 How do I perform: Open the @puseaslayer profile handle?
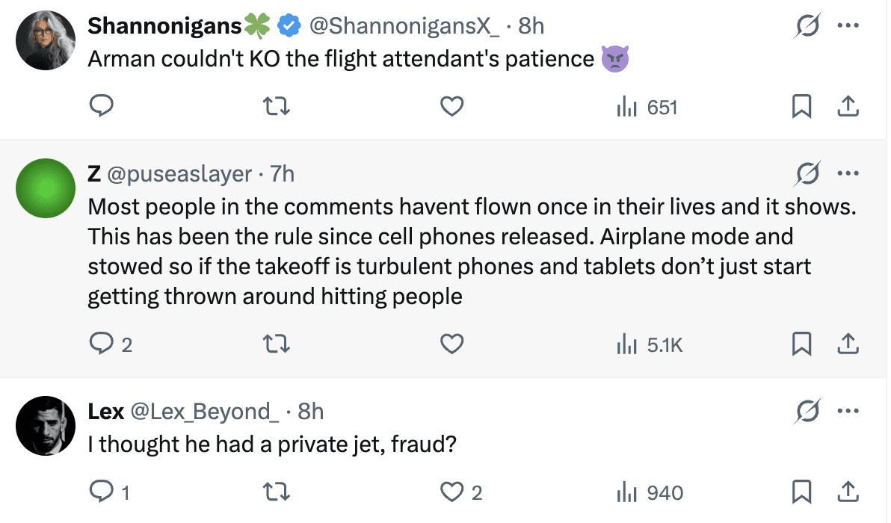[180, 174]
